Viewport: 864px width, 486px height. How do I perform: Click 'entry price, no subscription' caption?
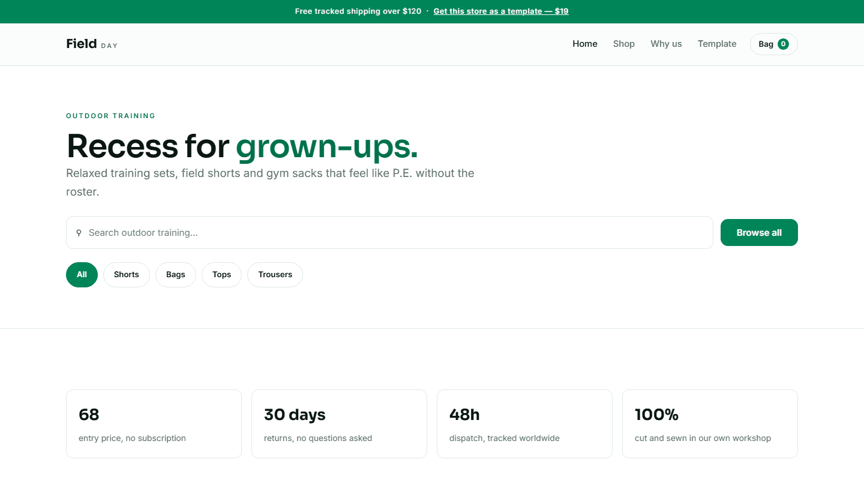tap(132, 438)
